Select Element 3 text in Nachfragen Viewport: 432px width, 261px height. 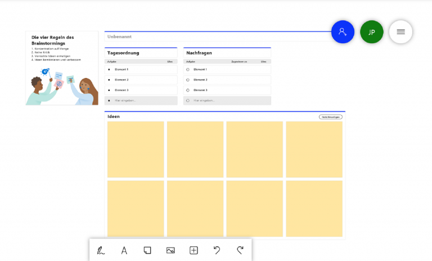(x=200, y=90)
